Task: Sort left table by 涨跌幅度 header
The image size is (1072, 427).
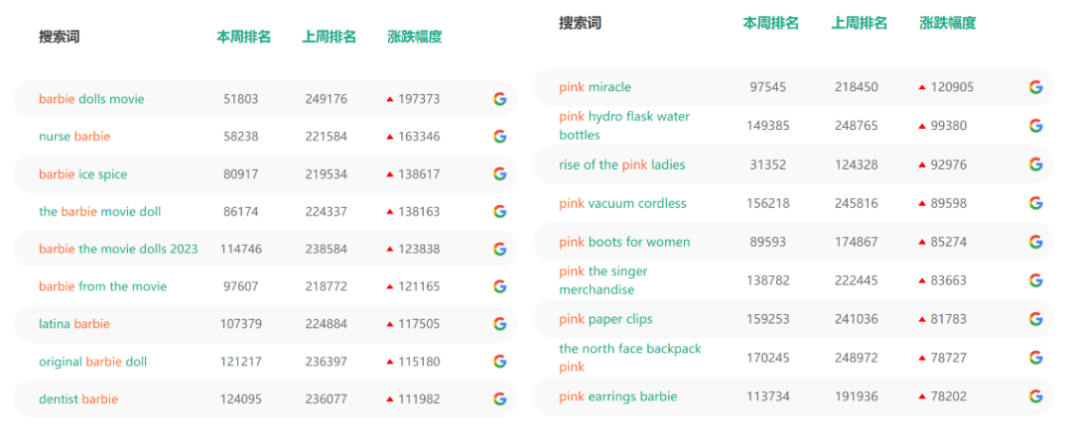Action: (x=414, y=37)
